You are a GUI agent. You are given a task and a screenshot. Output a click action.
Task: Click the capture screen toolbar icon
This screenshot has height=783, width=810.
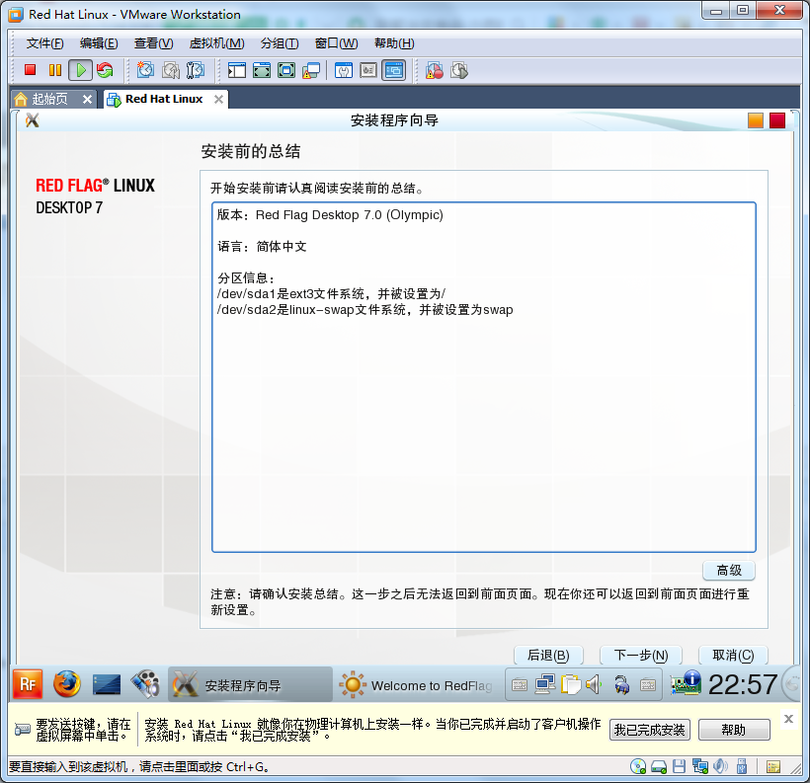tap(434, 70)
